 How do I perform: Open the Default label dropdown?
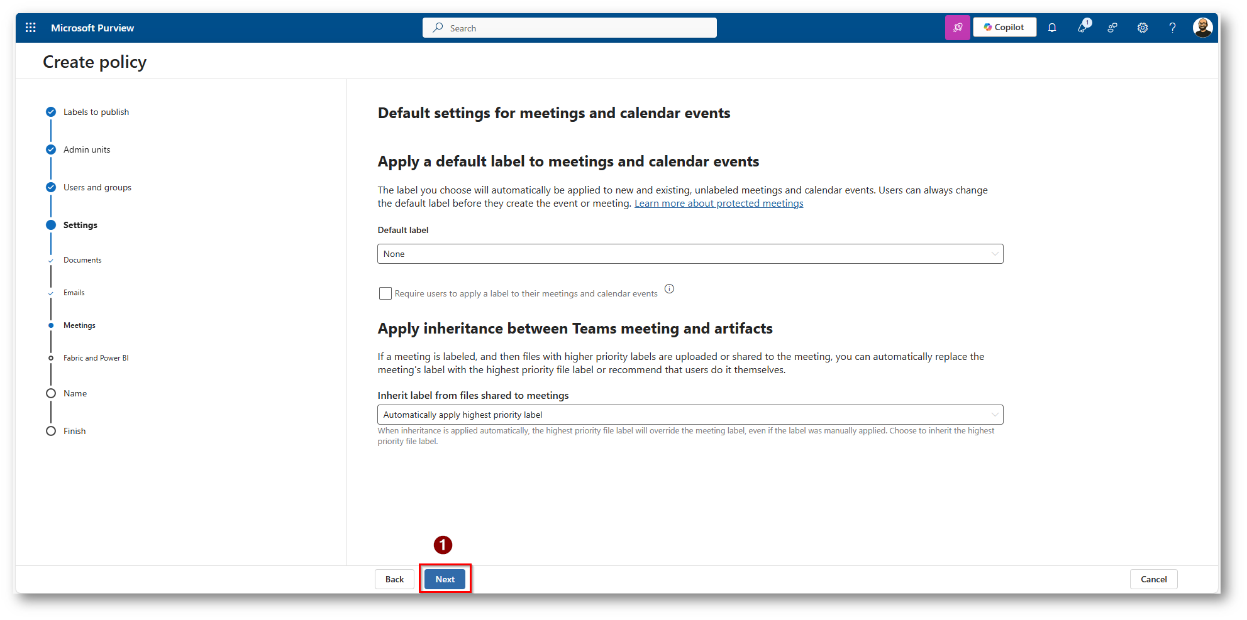click(690, 254)
